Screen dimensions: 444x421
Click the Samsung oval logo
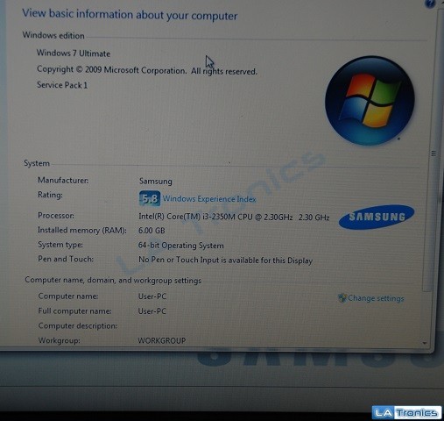[377, 217]
